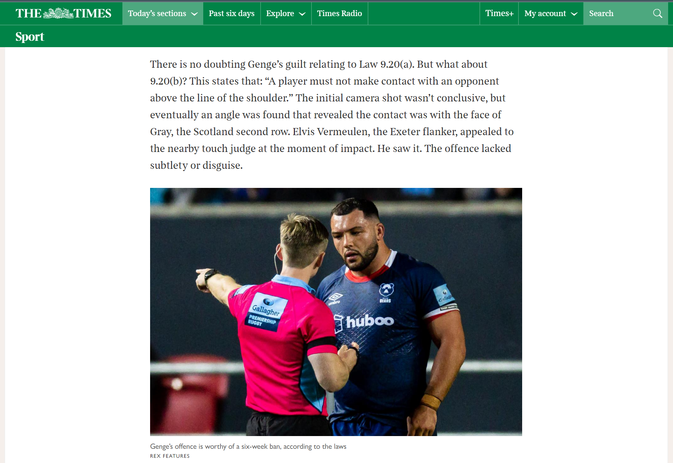Screen dimensions: 673x463
Task: Click the Explore menu label
Action: pyautogui.click(x=280, y=13)
